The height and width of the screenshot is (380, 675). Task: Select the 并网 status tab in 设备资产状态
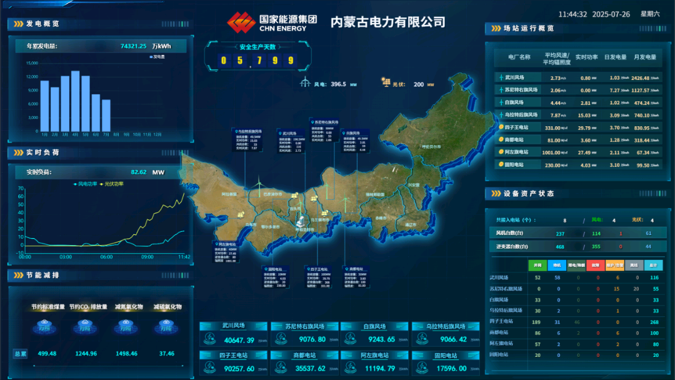click(x=537, y=265)
